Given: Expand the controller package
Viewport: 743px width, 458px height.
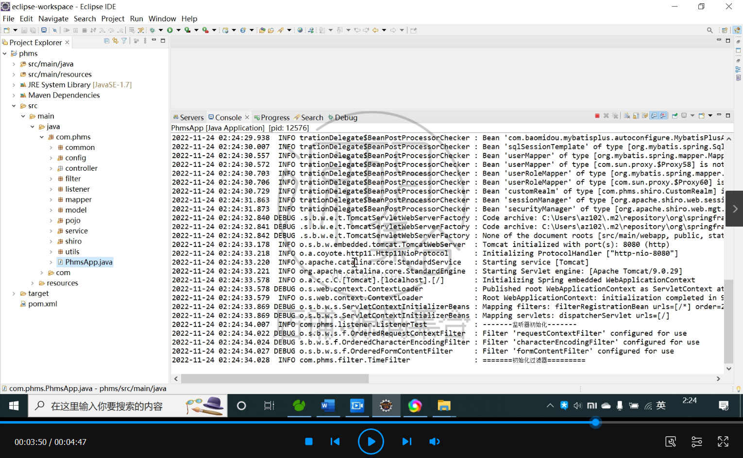Looking at the screenshot, I should click(x=51, y=168).
